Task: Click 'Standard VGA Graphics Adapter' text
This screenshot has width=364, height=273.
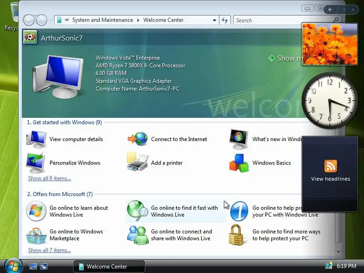Action: point(133,81)
